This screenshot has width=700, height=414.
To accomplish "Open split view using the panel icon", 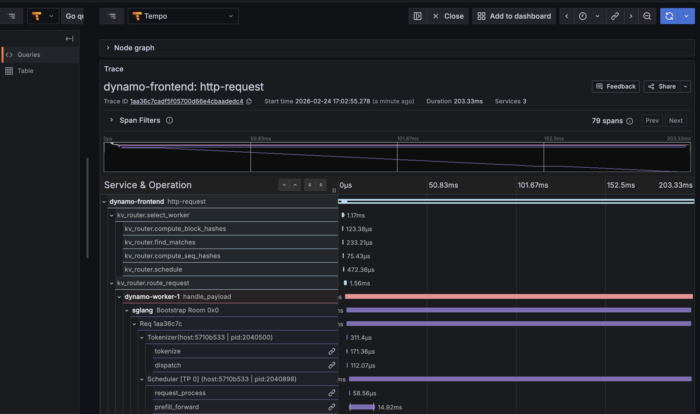I will pos(417,16).
